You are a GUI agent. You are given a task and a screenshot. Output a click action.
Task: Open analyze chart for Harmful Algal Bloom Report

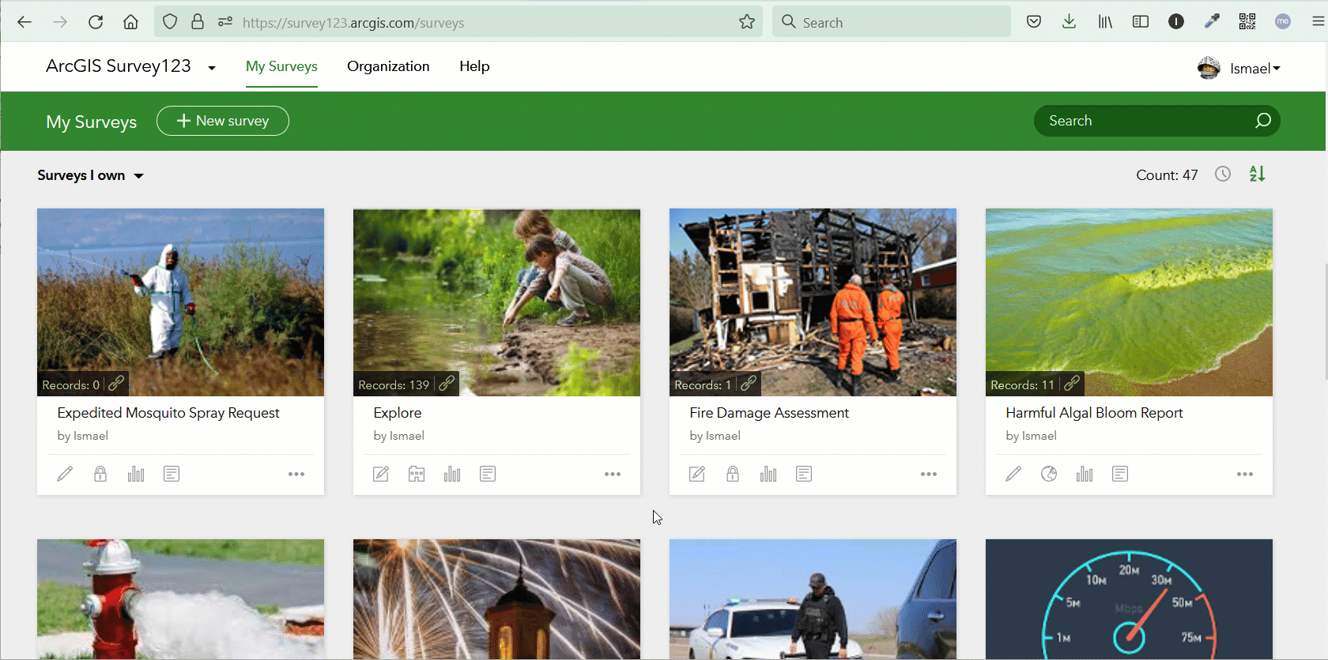click(1085, 474)
